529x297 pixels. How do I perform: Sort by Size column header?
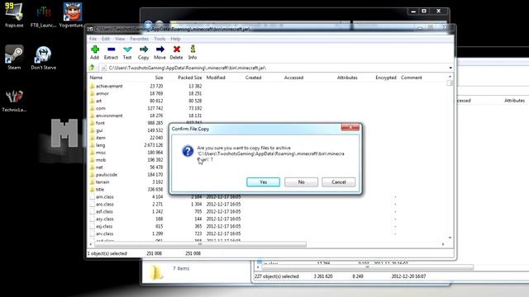[x=159, y=78]
